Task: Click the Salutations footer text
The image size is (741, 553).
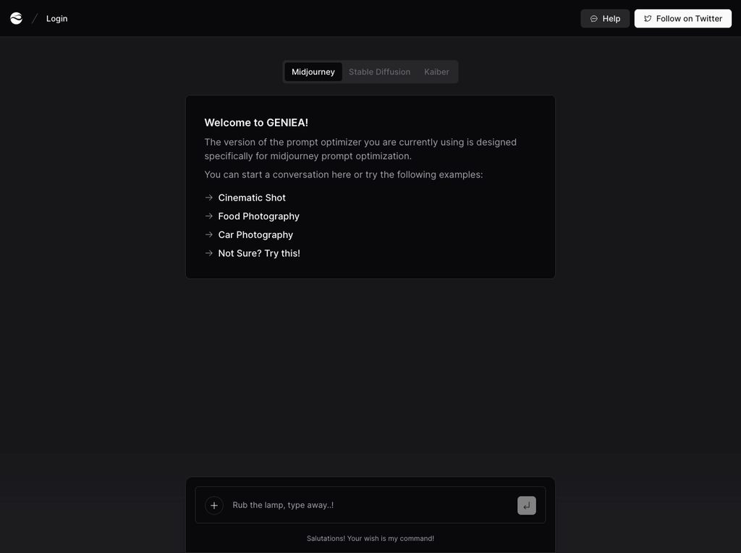Action: tap(370, 539)
